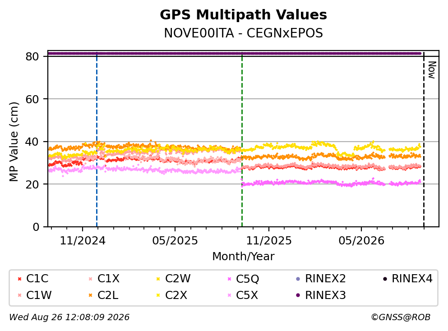This screenshot has height=331, width=448.
Task: Click the MP Value (cm) axis label
Action: pos(14,142)
